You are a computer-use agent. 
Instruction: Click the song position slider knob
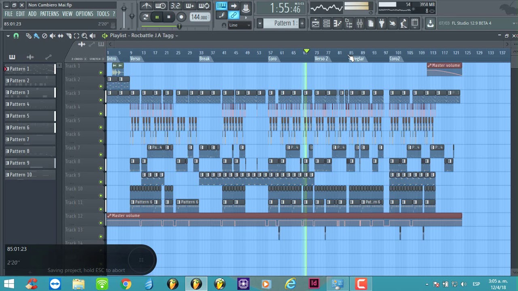179,26
